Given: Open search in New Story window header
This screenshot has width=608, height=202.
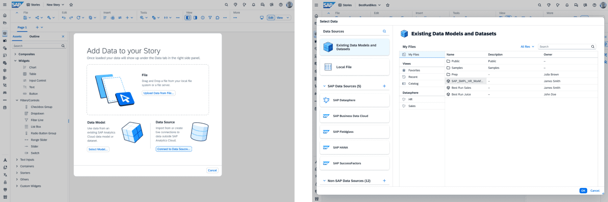Looking at the screenshot, I should pos(226,5).
